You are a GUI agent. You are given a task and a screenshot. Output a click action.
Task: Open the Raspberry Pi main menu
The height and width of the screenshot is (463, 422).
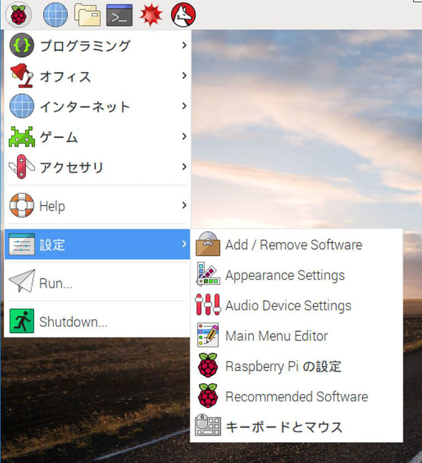[x=19, y=14]
